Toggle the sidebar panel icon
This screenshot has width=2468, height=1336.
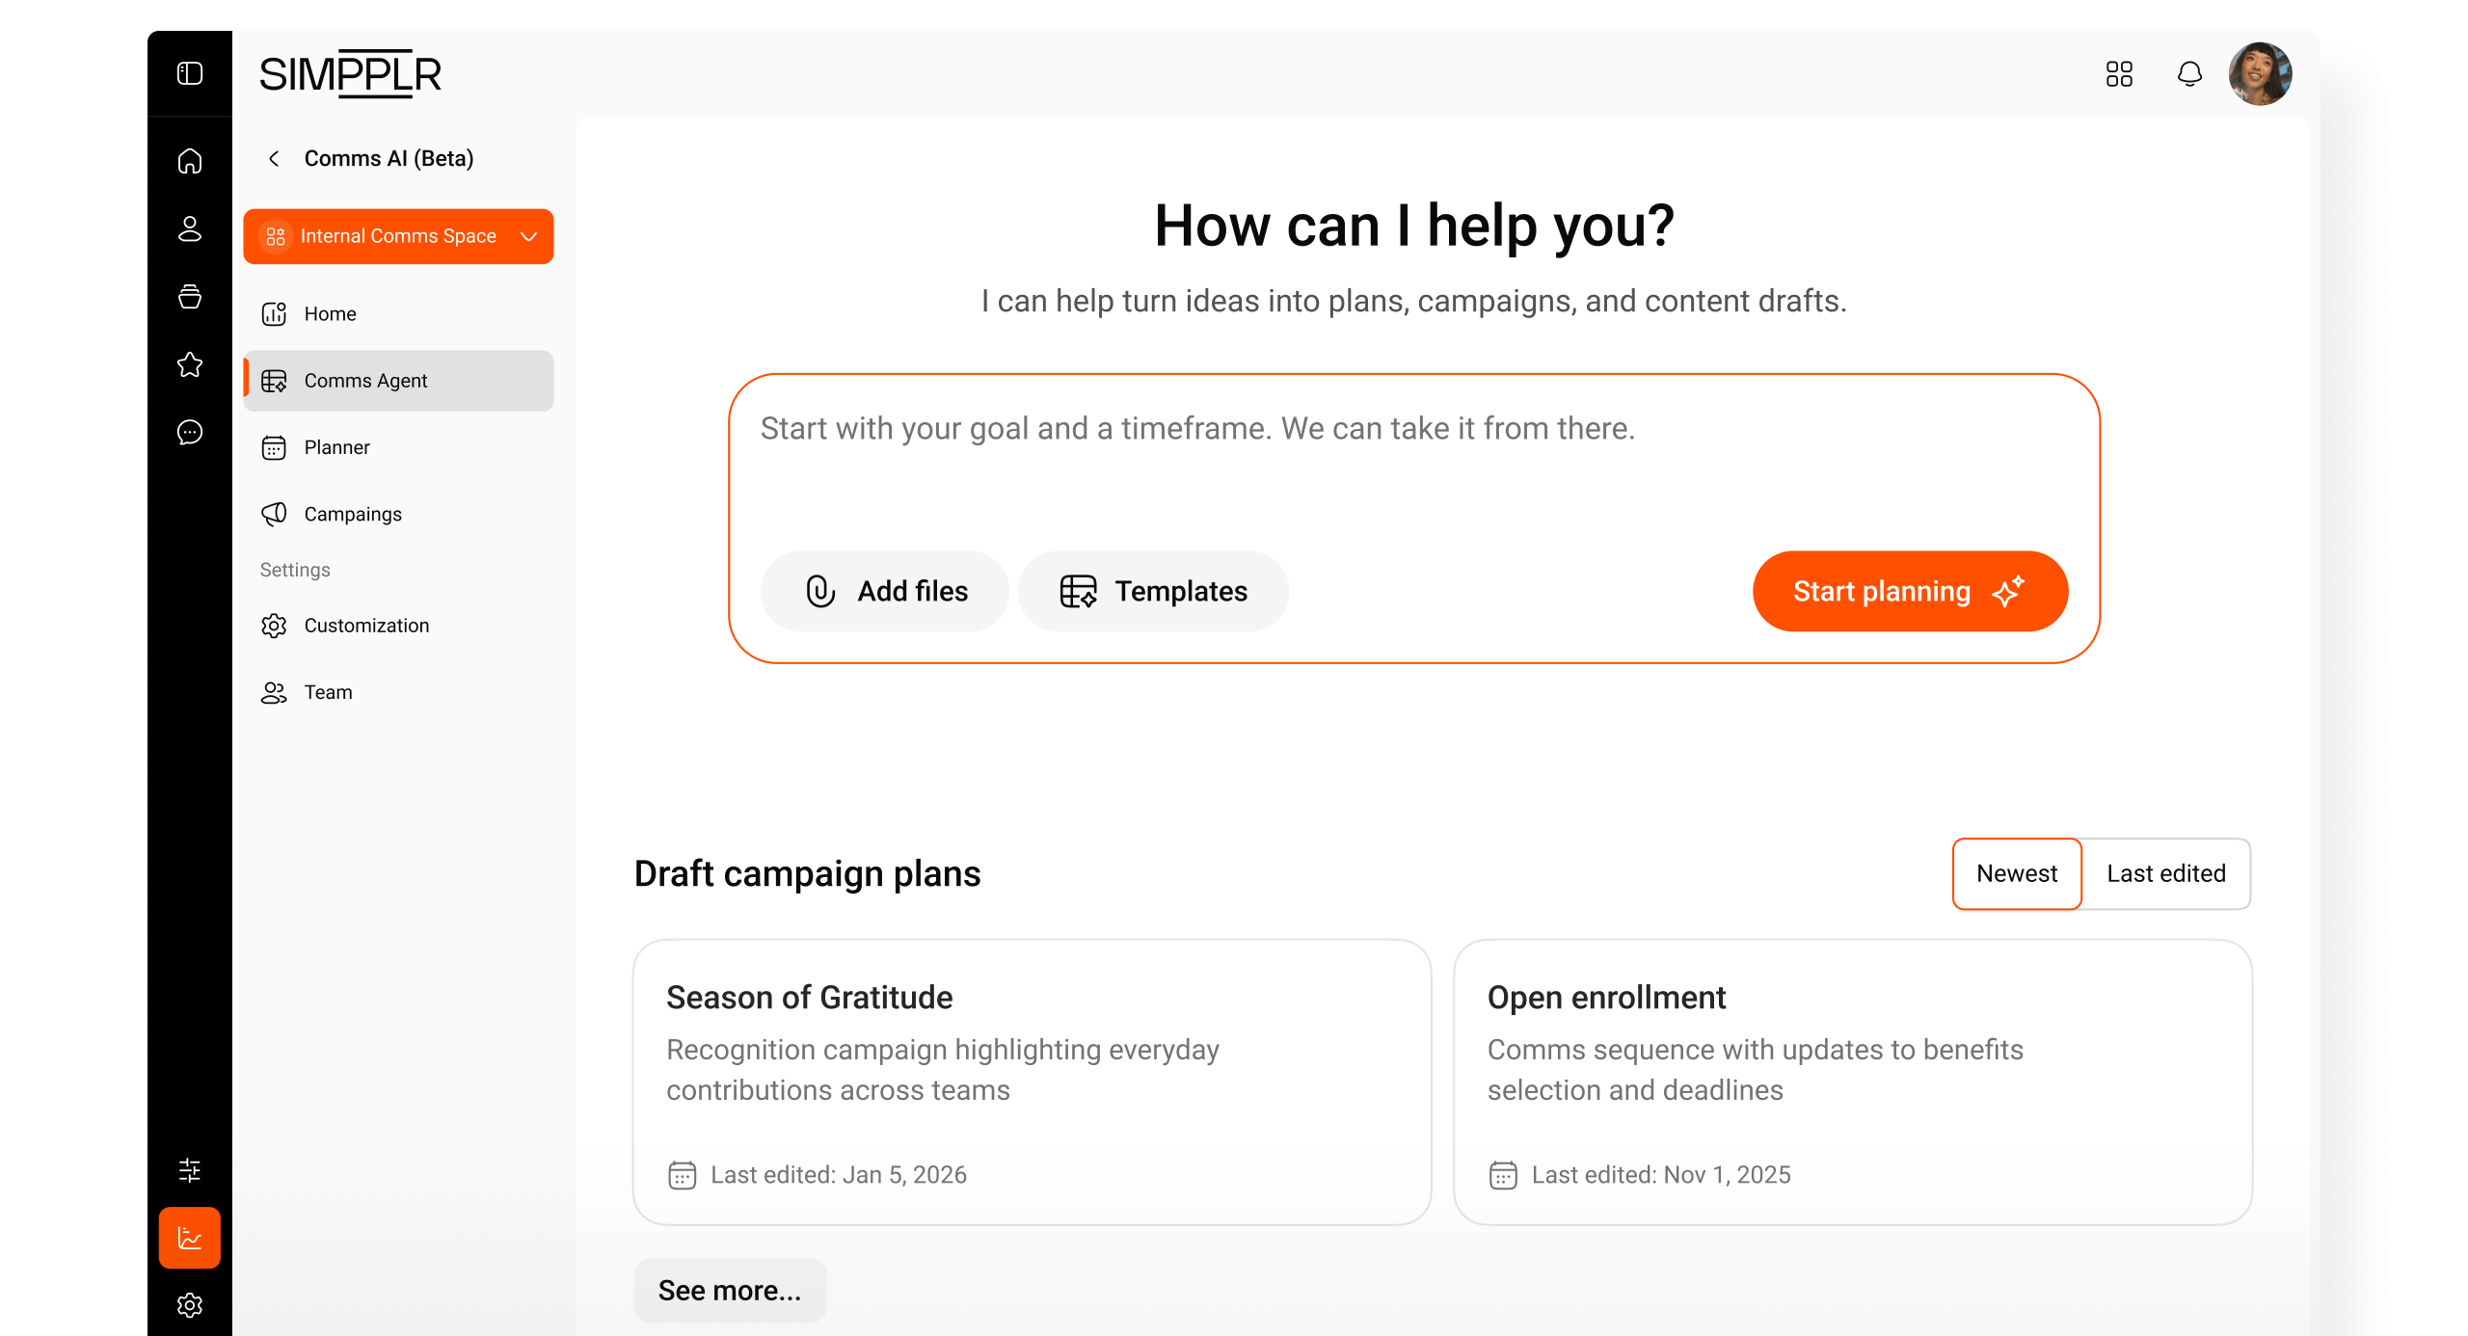click(190, 74)
